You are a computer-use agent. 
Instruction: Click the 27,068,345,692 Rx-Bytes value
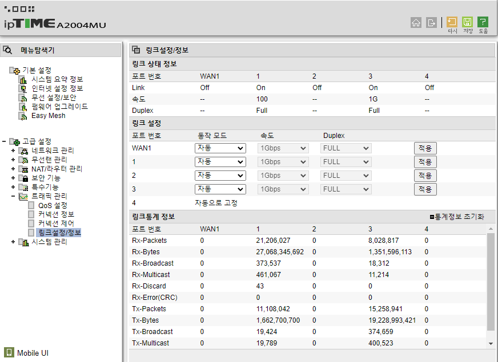coord(280,252)
